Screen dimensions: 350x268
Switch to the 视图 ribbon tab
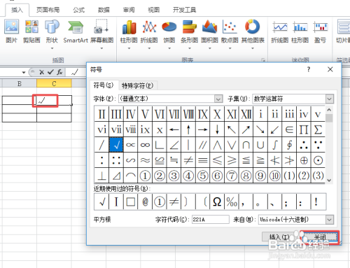click(154, 10)
